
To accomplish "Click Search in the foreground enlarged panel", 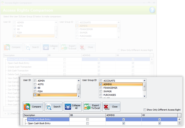I will [x=53, y=107].
